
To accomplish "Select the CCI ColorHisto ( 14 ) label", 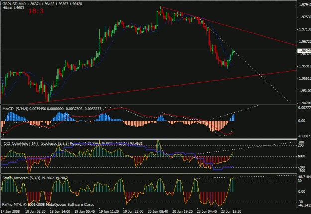I will tap(21, 143).
